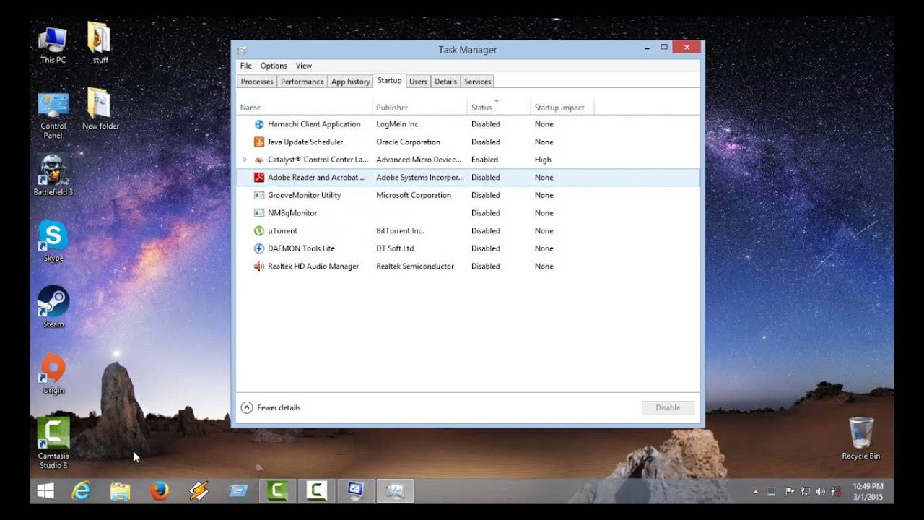
Task: Select 'Microsoft Corporation' publisher cell
Action: tap(414, 195)
